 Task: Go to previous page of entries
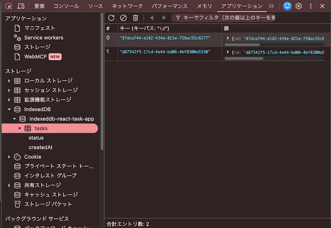[x=152, y=18]
